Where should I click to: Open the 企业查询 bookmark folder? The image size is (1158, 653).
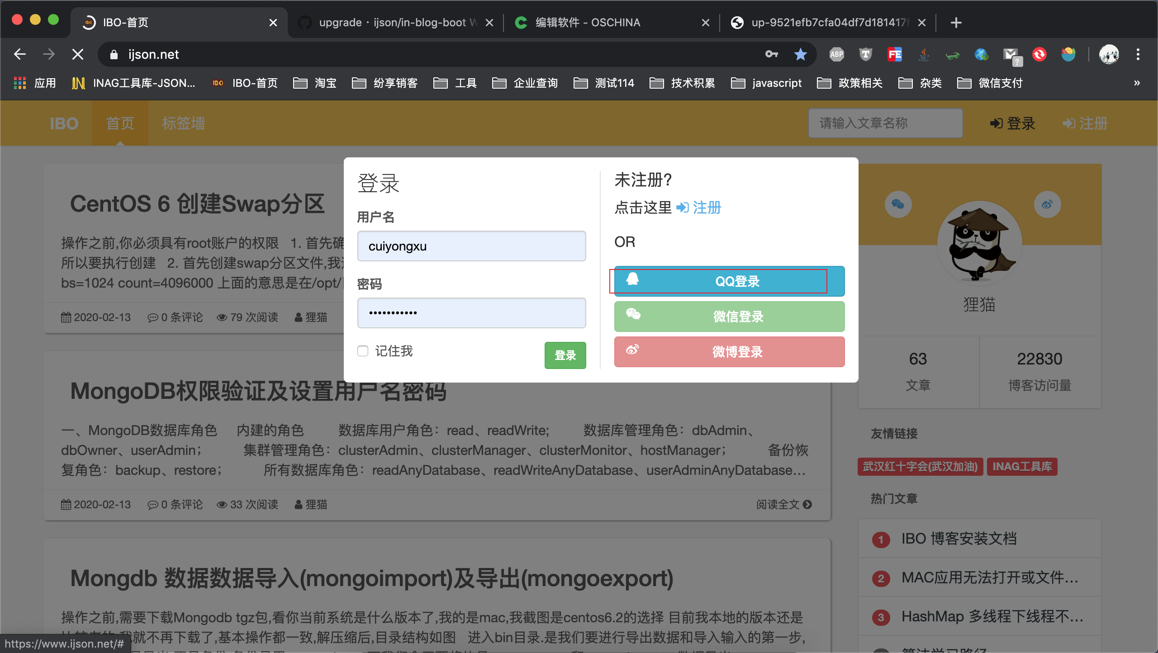(525, 83)
